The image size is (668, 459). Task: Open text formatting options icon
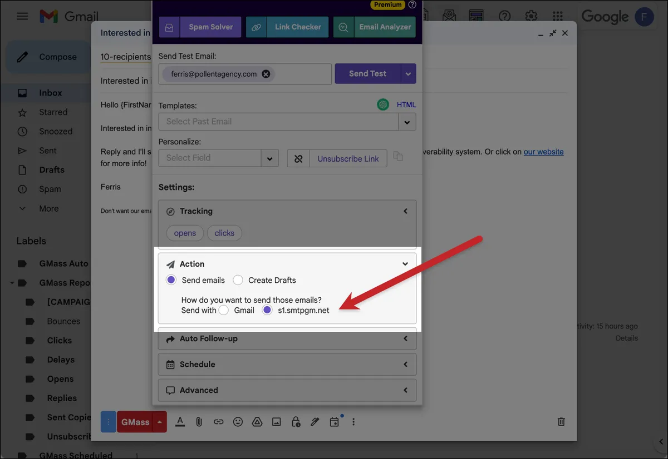[x=180, y=422]
